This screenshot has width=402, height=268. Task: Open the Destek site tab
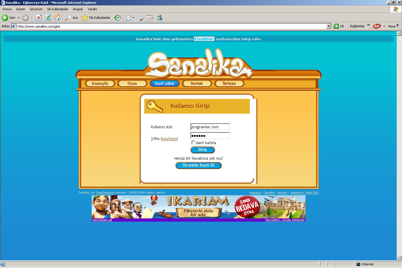coord(197,83)
